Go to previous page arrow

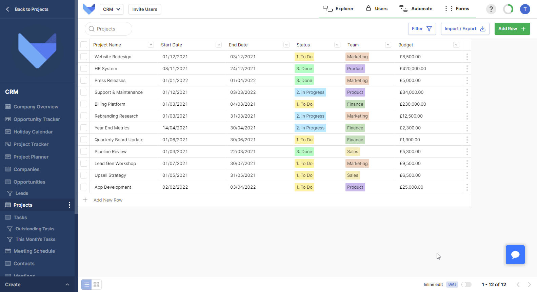click(518, 285)
